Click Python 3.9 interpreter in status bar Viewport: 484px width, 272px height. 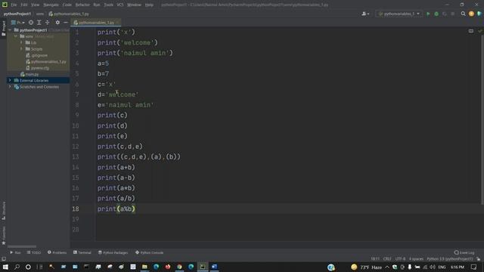pos(450,258)
